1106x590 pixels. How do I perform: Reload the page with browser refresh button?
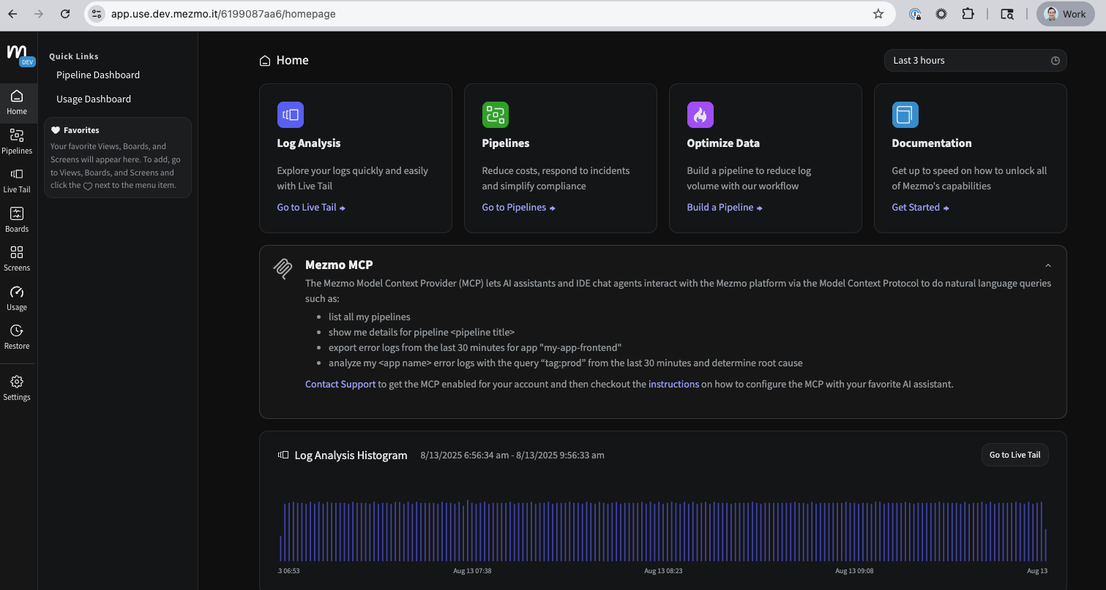pos(65,14)
